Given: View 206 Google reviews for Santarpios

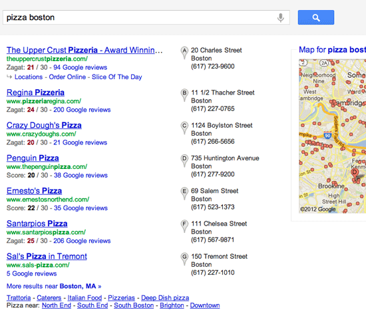Looking at the screenshot, I should pyautogui.click(x=82, y=241).
